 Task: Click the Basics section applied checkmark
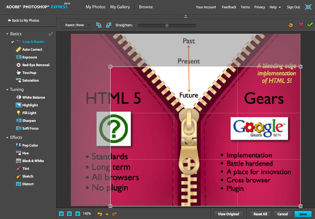coord(51,34)
